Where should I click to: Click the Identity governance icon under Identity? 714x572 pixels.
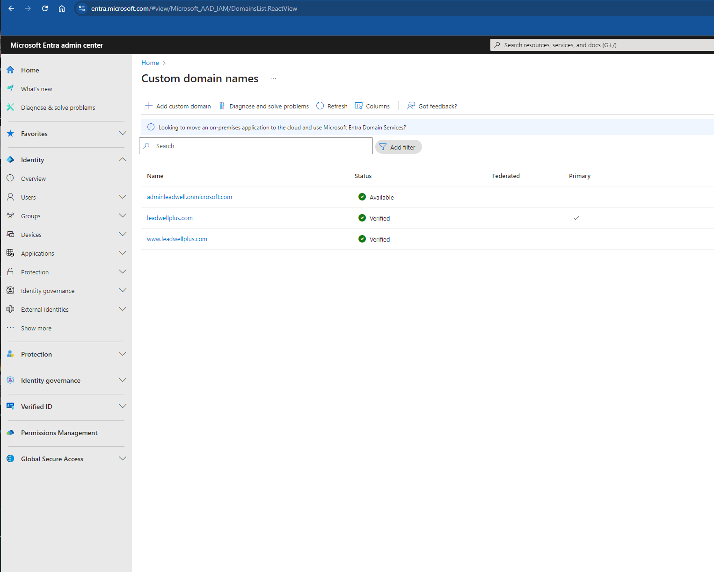coord(10,290)
